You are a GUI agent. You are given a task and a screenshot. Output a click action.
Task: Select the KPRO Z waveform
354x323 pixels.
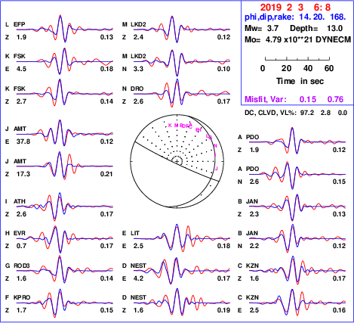pos(65,303)
